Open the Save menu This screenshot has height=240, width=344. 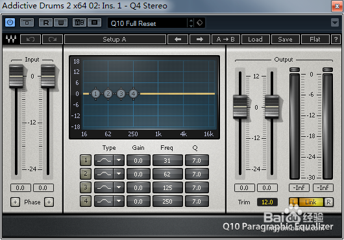[x=285, y=40]
